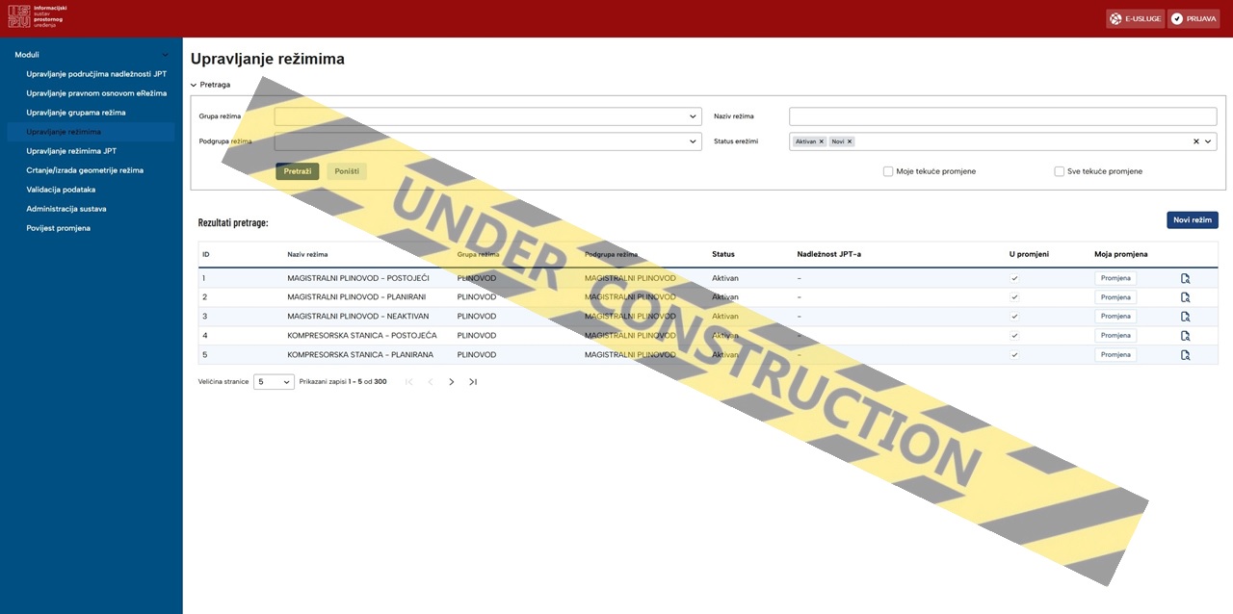
Task: Enable Sve tekuće promjene checkbox
Action: 1060,171
